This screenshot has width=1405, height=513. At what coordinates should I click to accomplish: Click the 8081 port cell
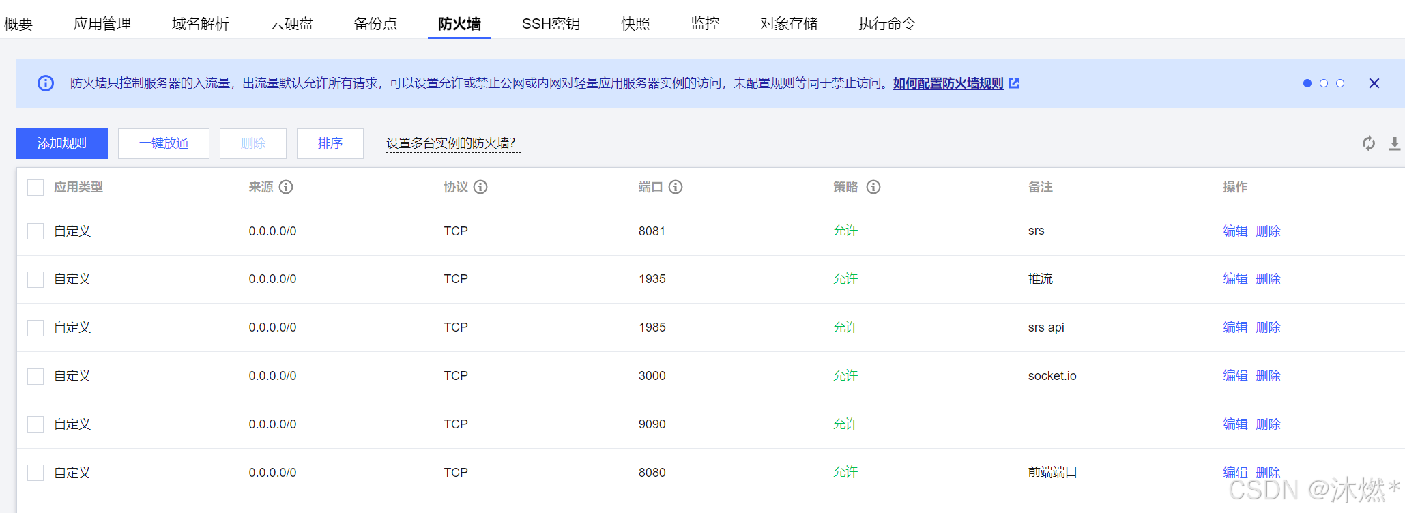coord(652,231)
